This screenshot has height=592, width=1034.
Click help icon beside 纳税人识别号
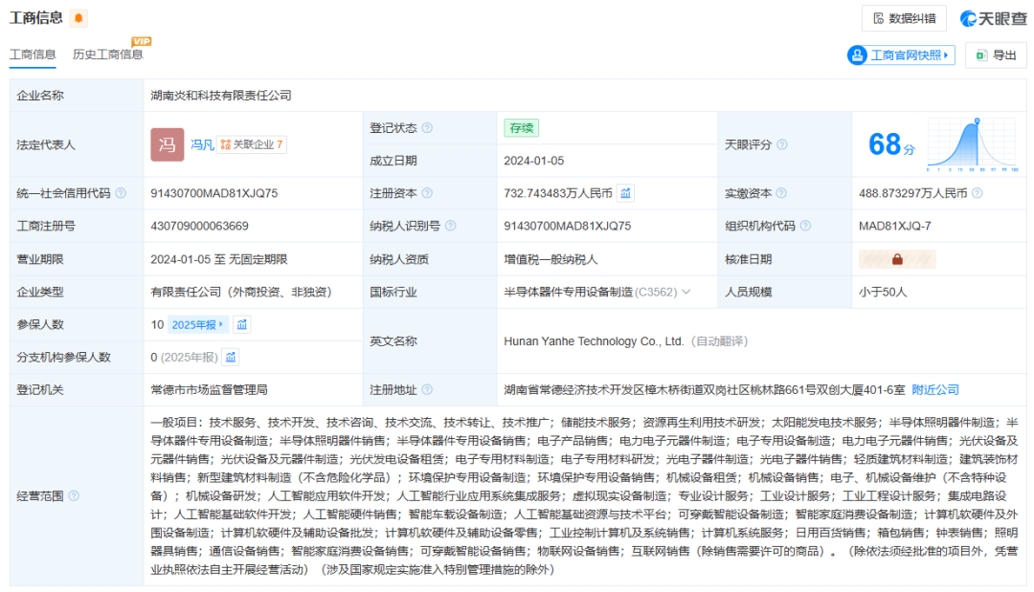[x=450, y=226]
